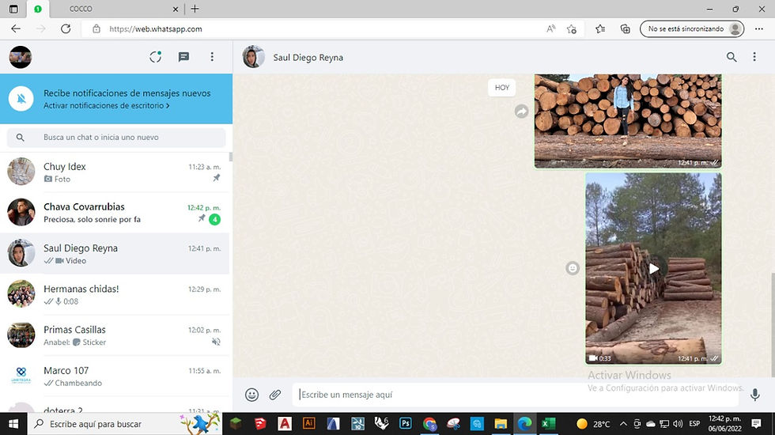Open the user profile picture in sidebar
This screenshot has height=435, width=775.
pos(21,57)
